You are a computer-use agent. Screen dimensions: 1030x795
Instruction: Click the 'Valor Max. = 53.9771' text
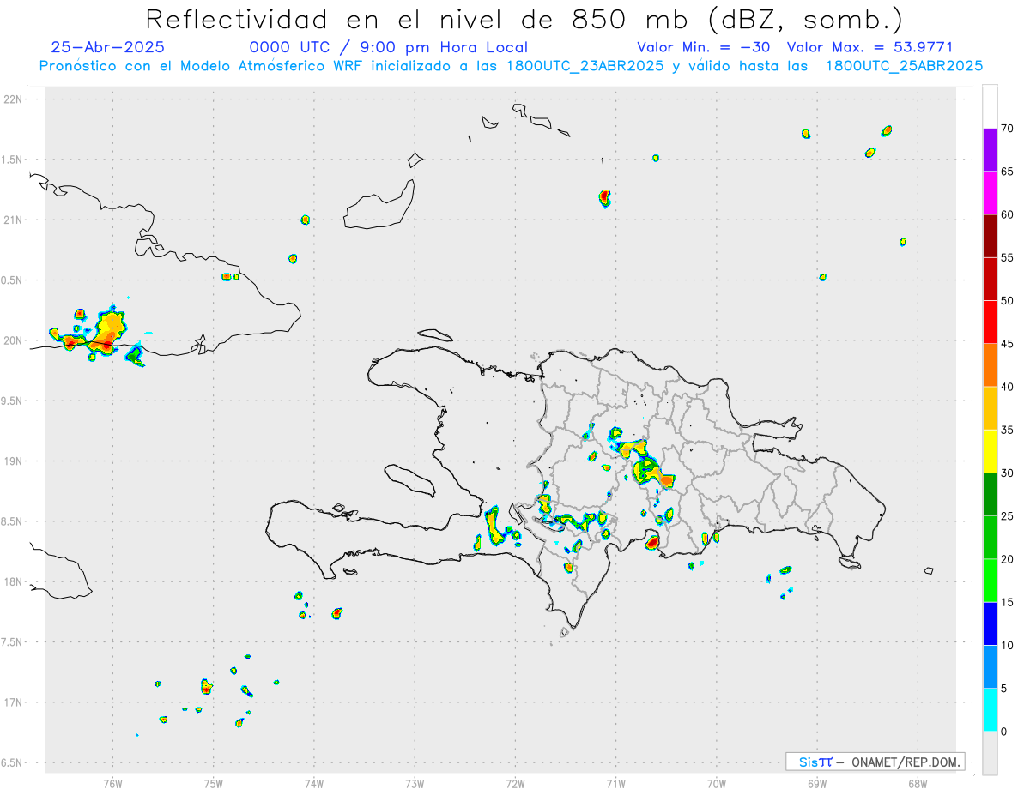(x=870, y=47)
